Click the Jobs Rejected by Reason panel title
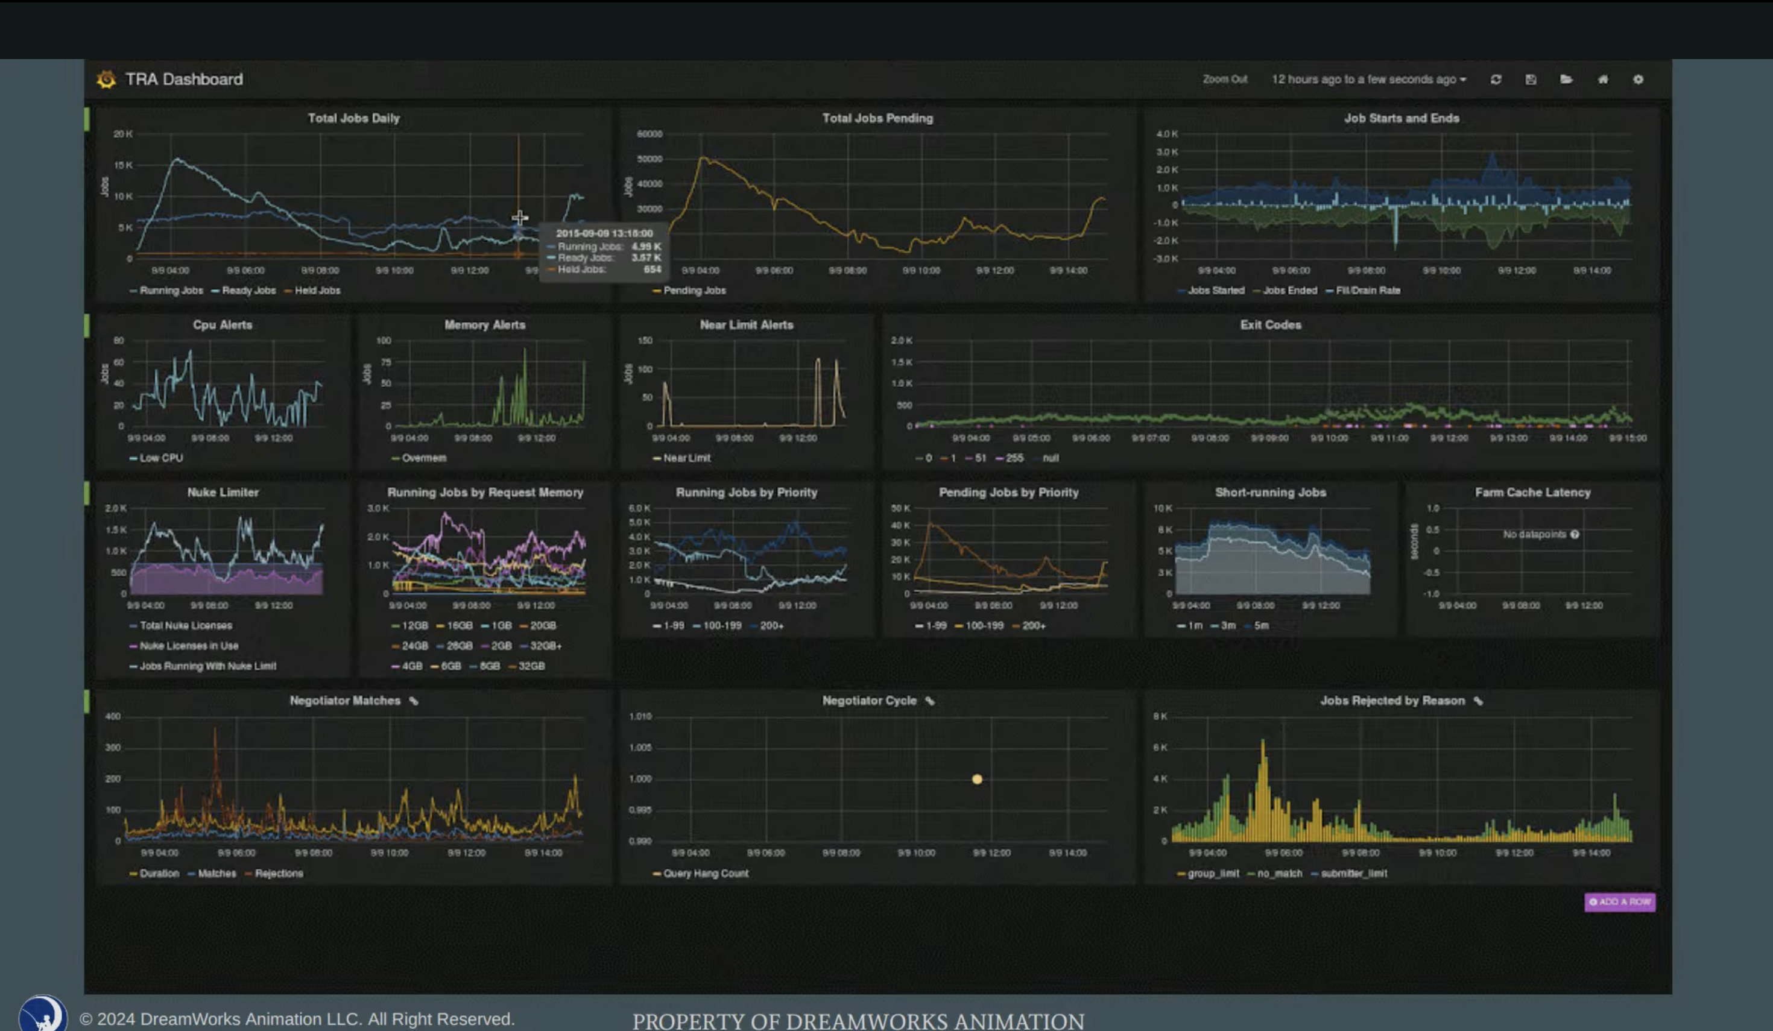The image size is (1773, 1031). (1392, 701)
